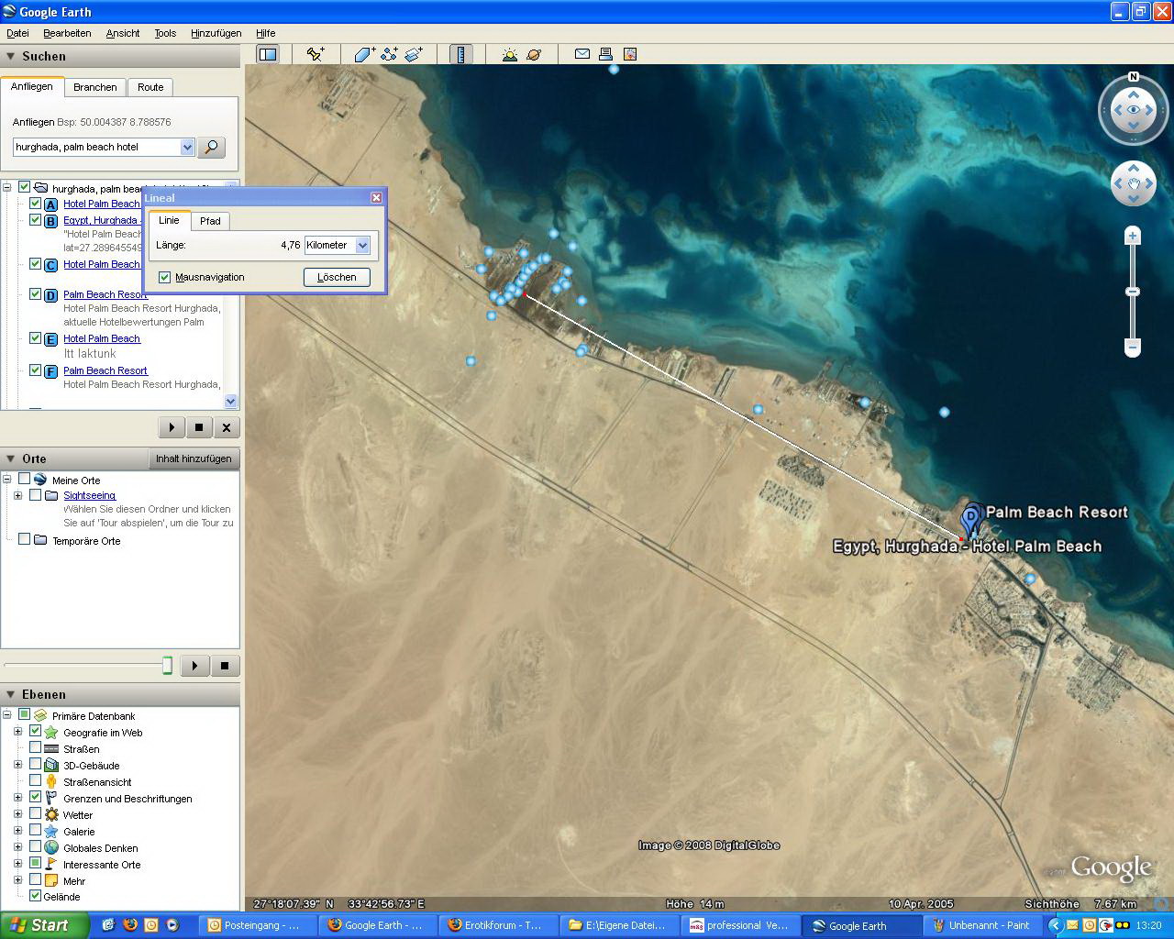This screenshot has height=939, width=1174.
Task: Expand the Sightseeing folder tree node
Action: [x=17, y=495]
